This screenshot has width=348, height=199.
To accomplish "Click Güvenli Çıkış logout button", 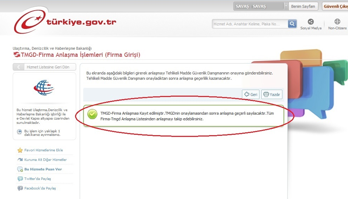I will click(335, 6).
